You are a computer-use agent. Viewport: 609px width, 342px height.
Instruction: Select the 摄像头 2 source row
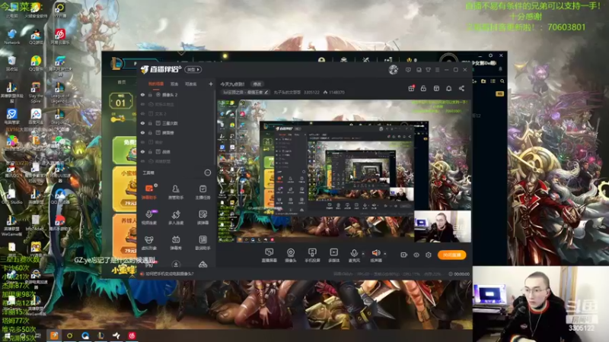[x=177, y=94]
